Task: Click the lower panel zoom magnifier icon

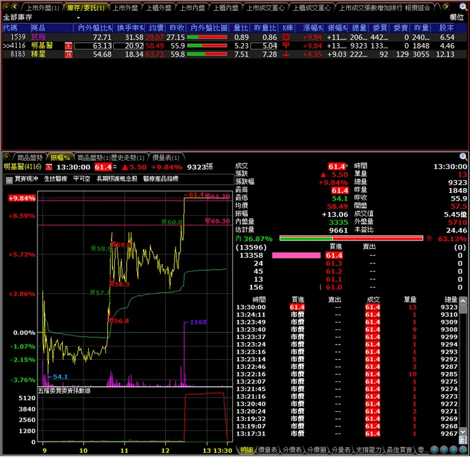Action: [x=463, y=156]
